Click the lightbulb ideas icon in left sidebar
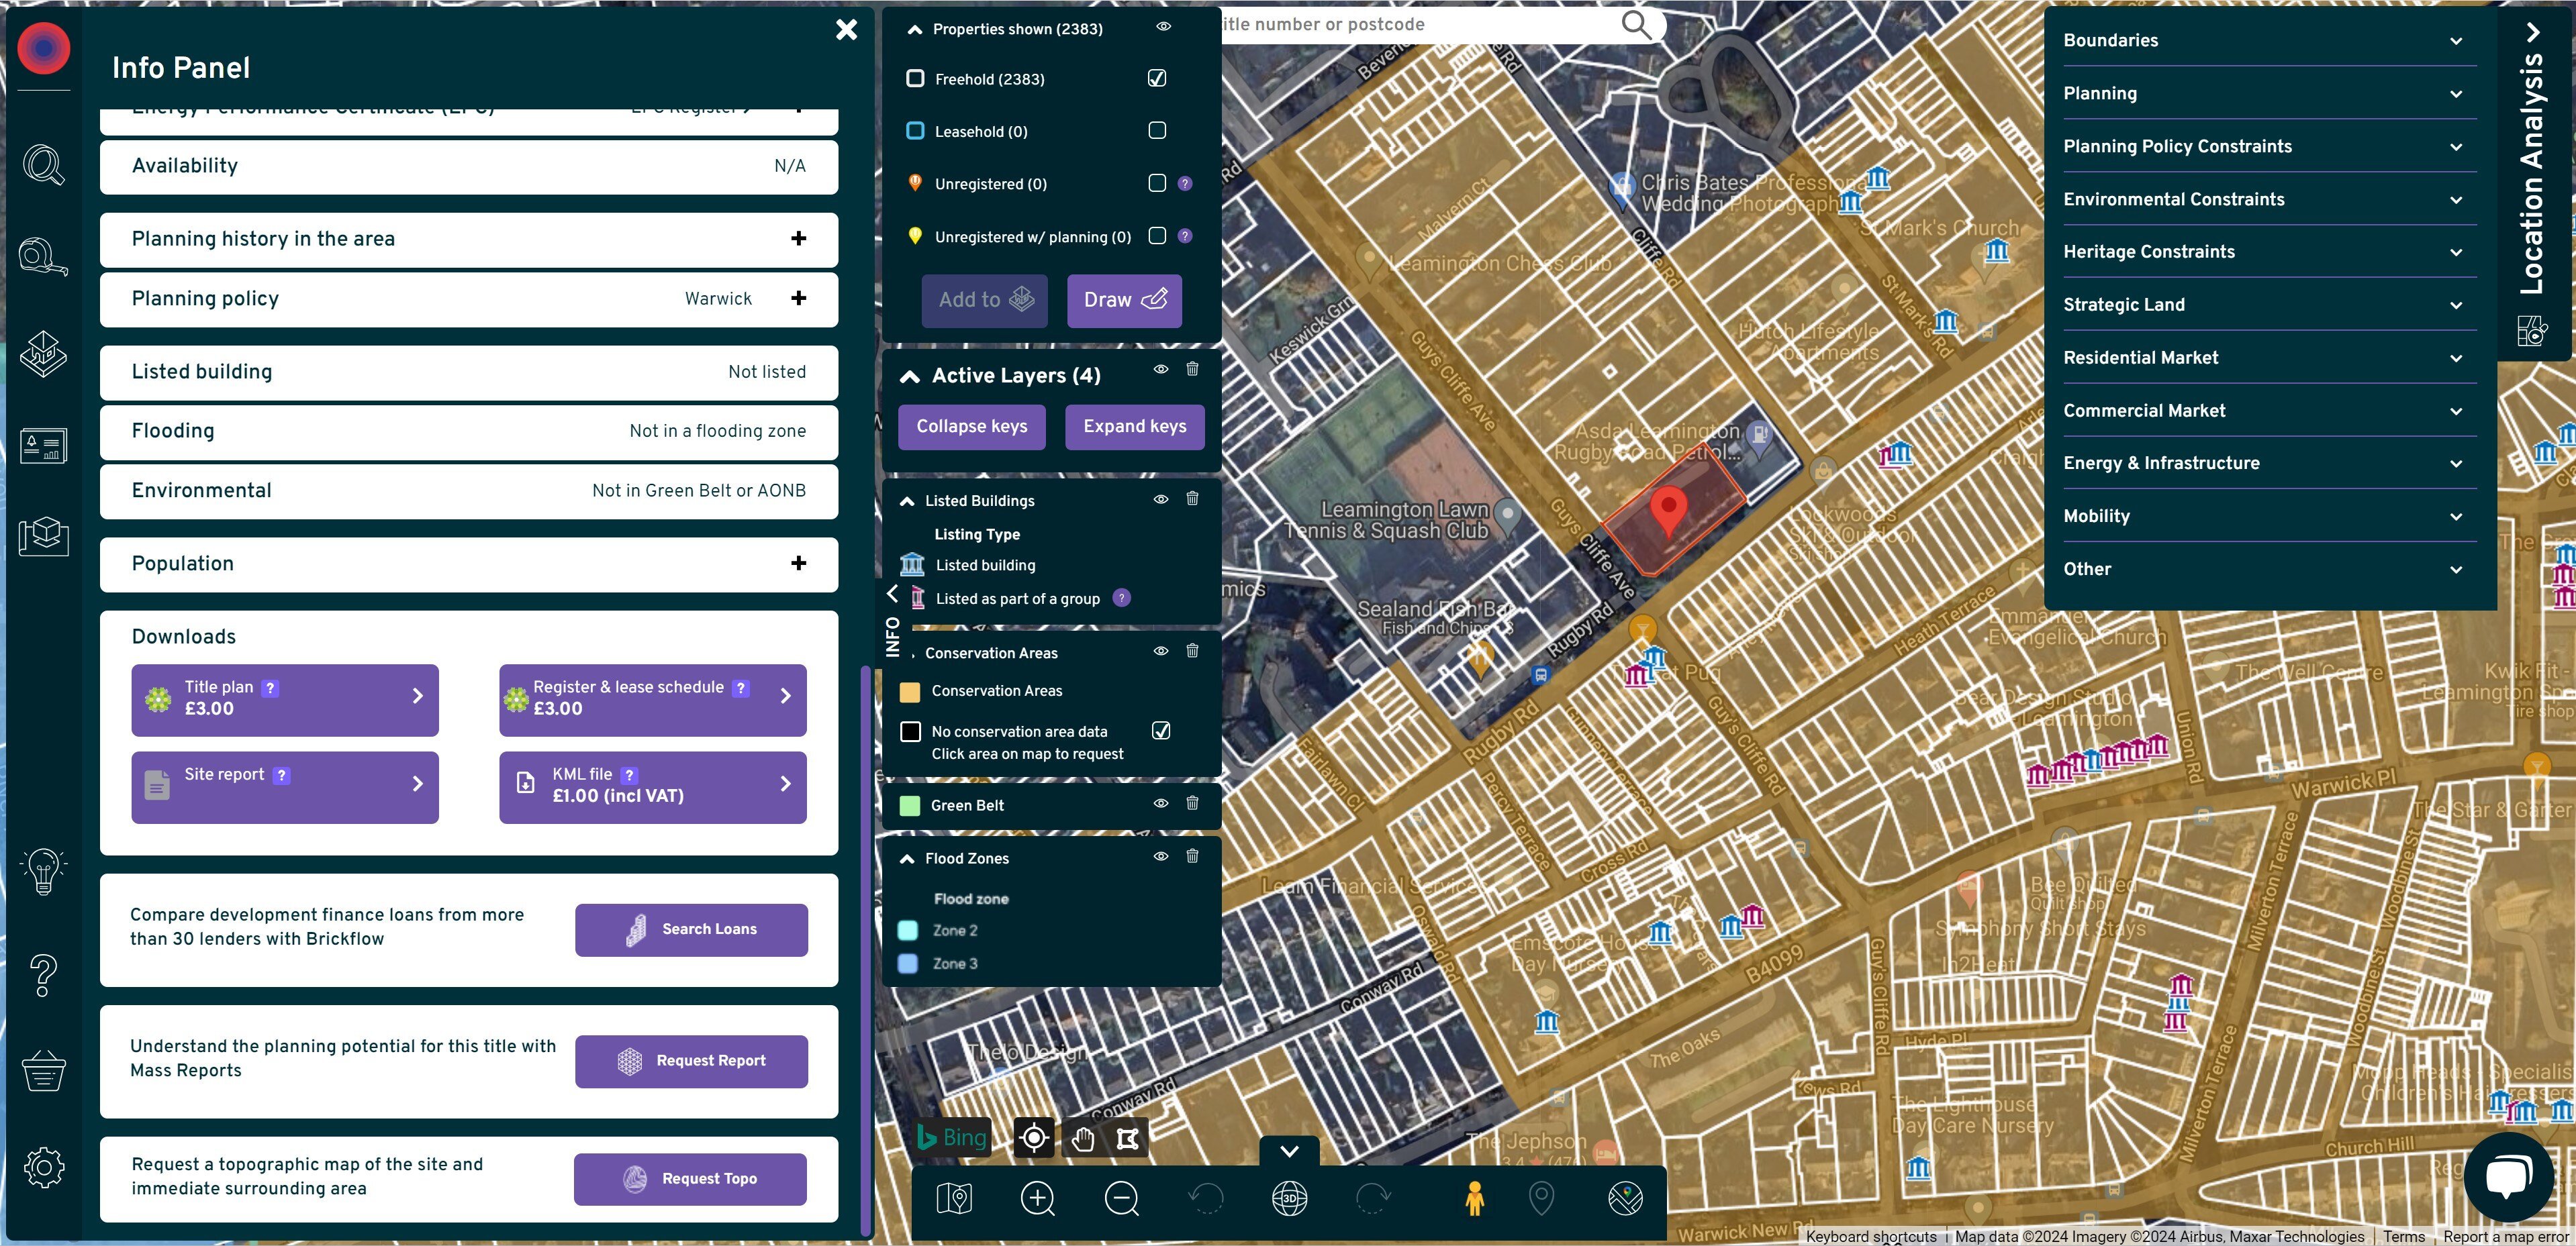This screenshot has width=2576, height=1246. [x=43, y=872]
